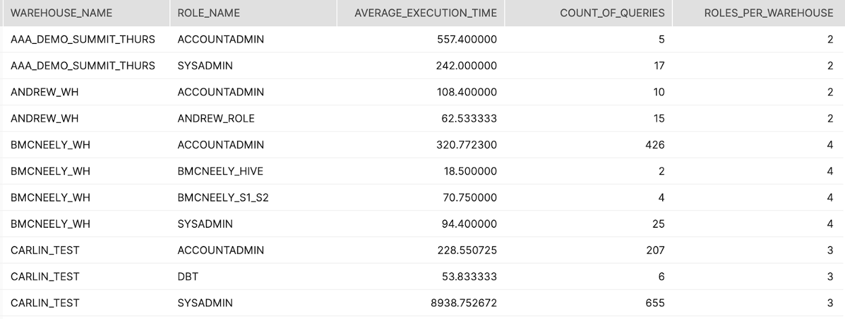The height and width of the screenshot is (319, 845).
Task: Sort by the WAREHOUSE_NAME column header
Action: click(62, 14)
